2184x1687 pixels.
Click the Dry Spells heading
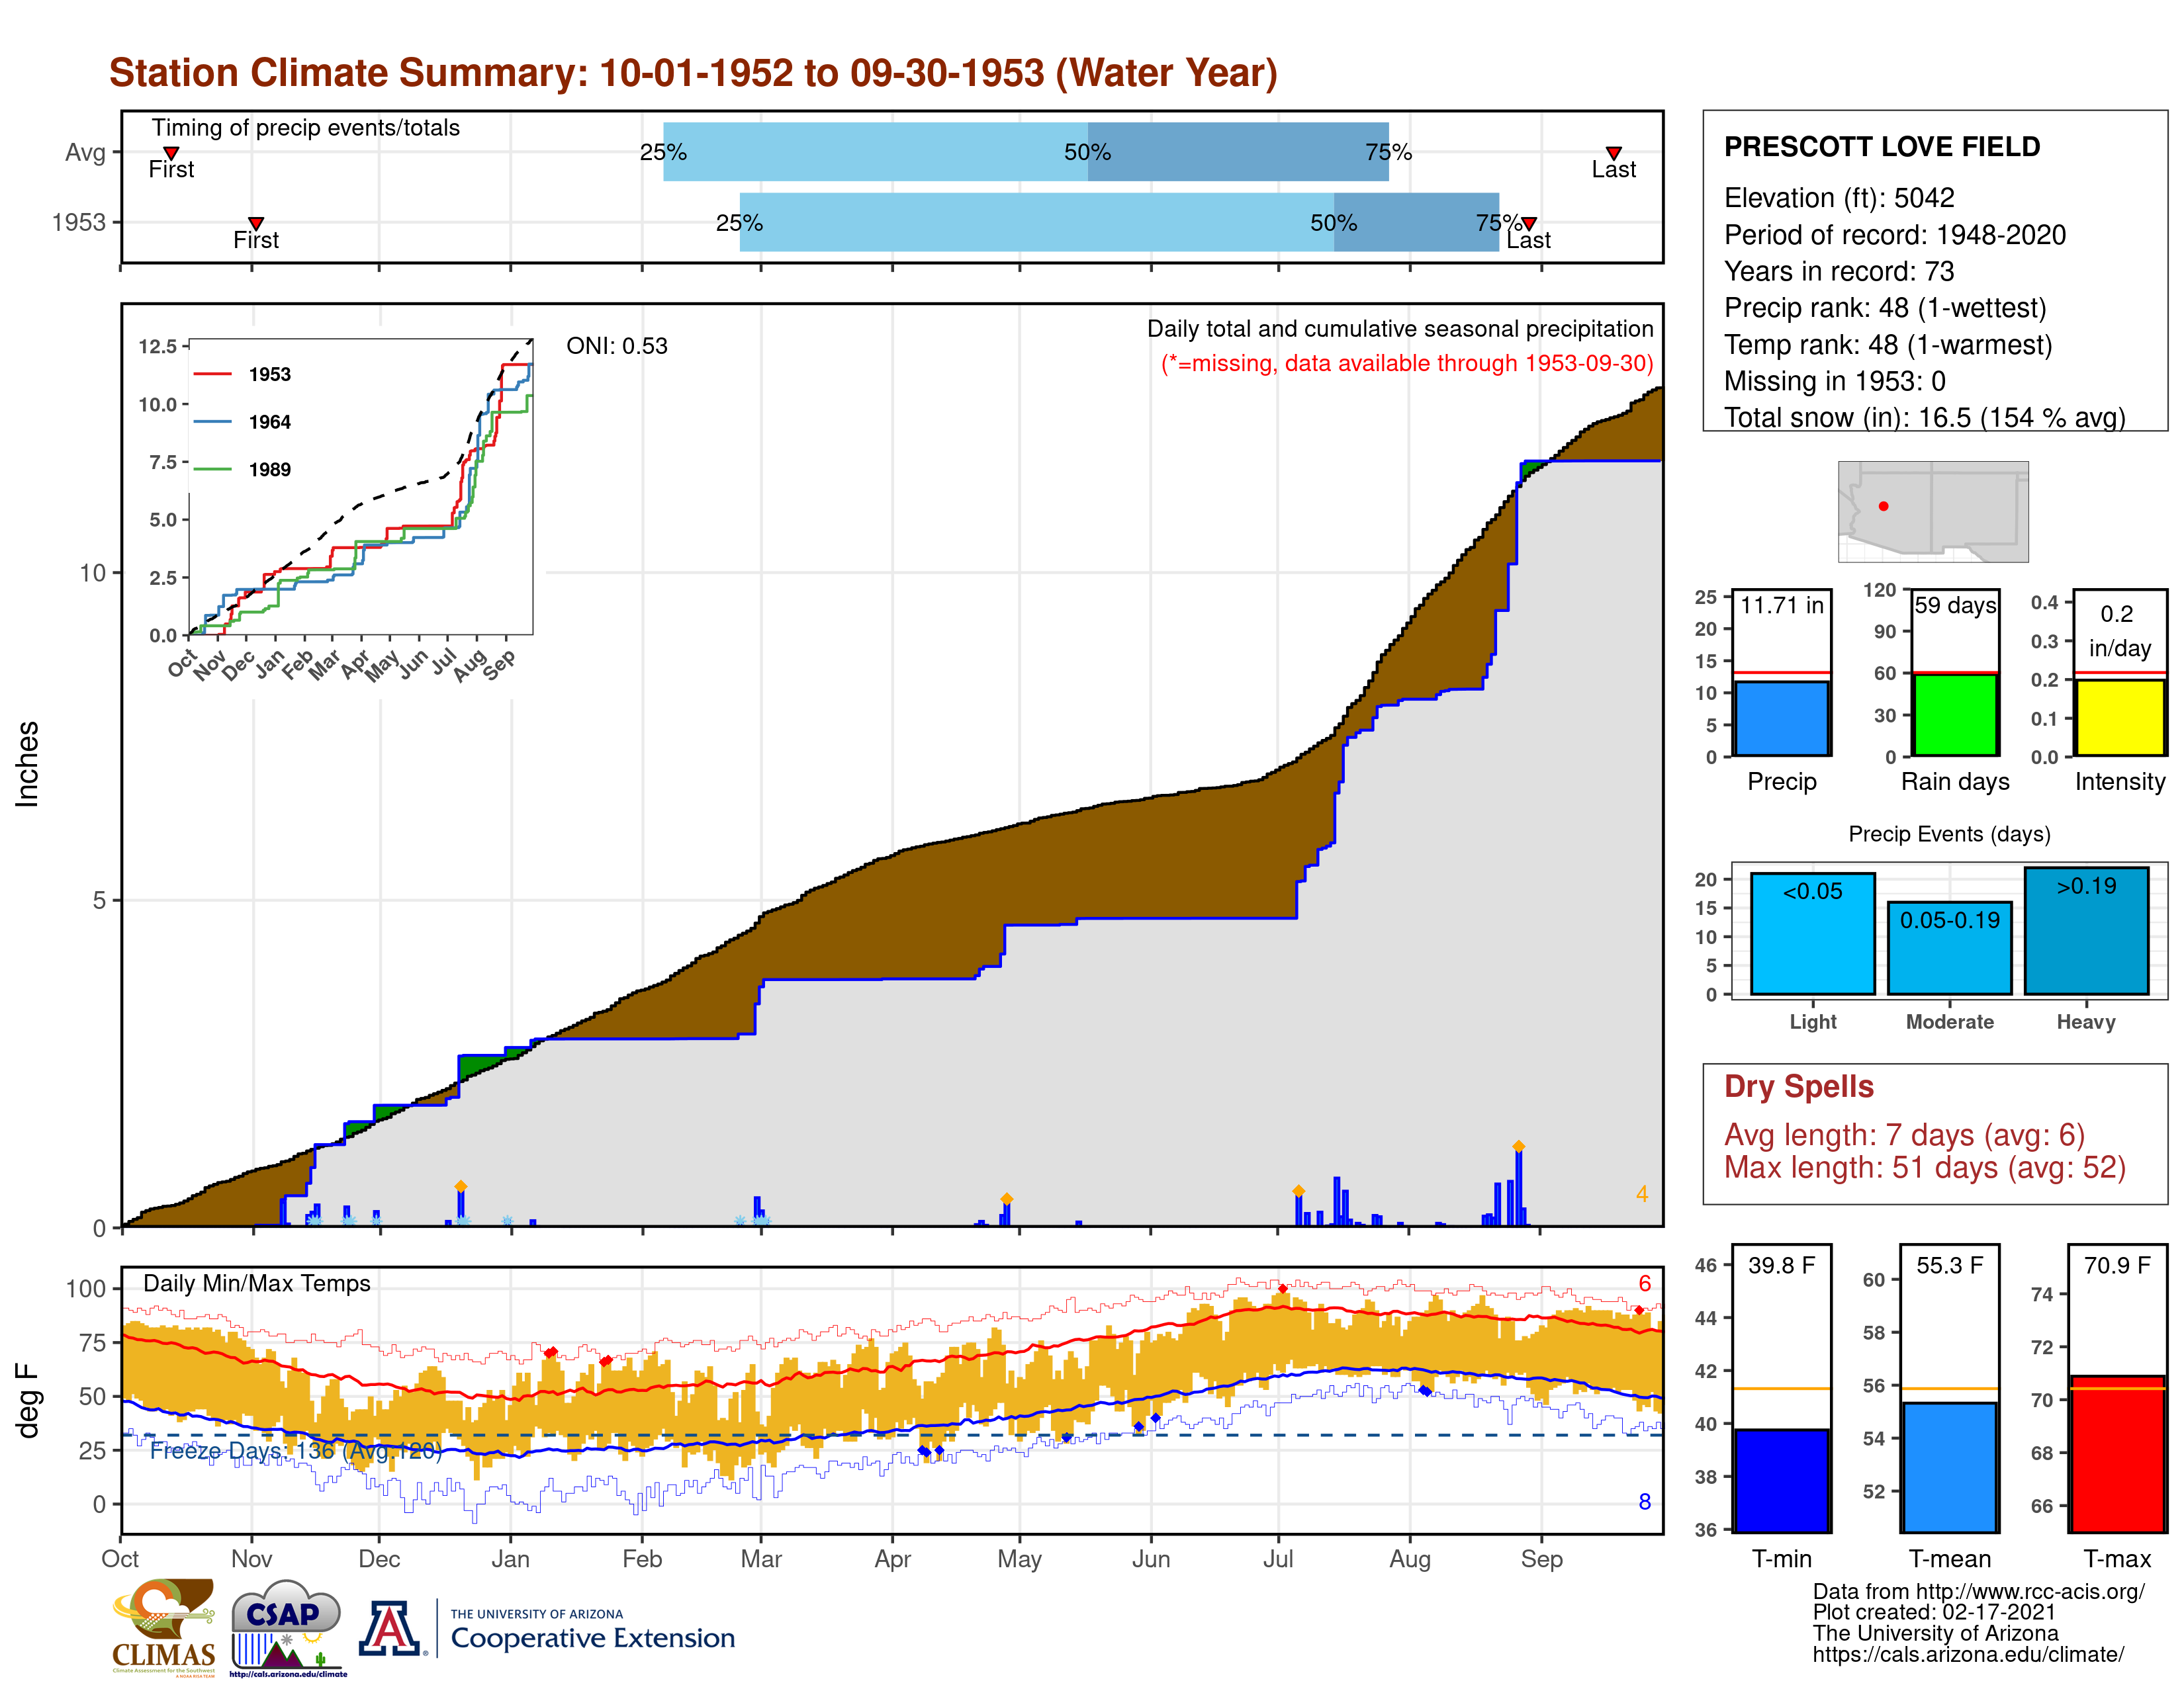pos(1798,1086)
